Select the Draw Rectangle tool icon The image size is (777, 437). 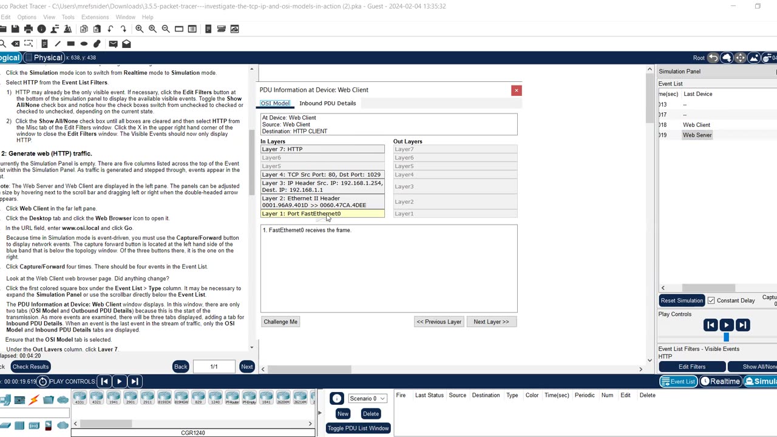tap(70, 44)
